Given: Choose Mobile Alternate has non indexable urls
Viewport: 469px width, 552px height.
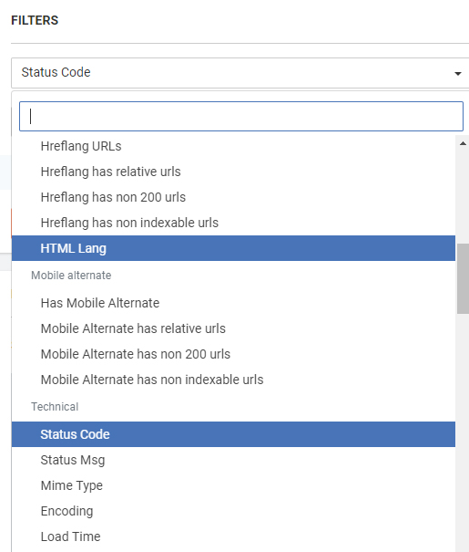Looking at the screenshot, I should 233,380.
